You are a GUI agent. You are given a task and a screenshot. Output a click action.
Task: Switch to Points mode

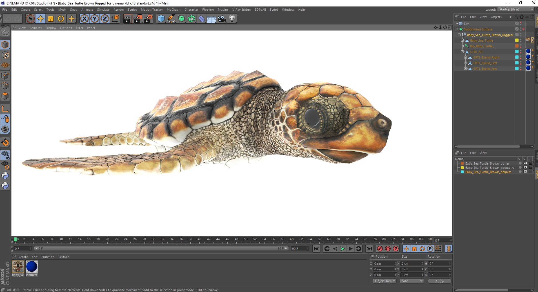tap(5, 76)
